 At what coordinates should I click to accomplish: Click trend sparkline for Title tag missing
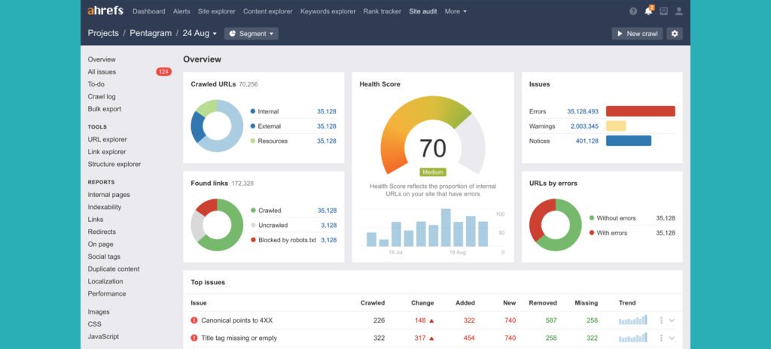(632, 338)
